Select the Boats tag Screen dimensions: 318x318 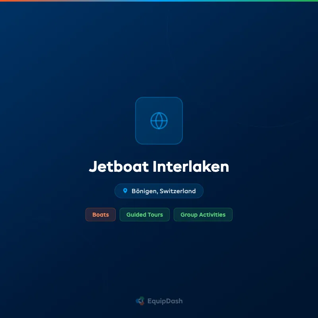[x=101, y=215]
